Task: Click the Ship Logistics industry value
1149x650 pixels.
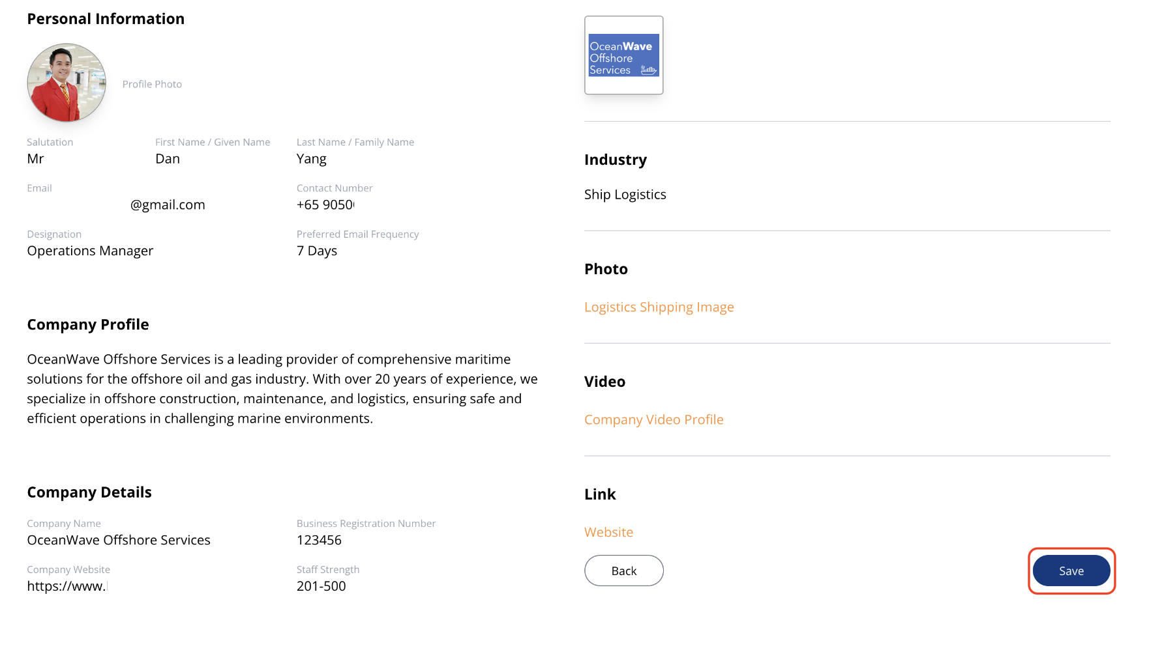Action: click(625, 195)
